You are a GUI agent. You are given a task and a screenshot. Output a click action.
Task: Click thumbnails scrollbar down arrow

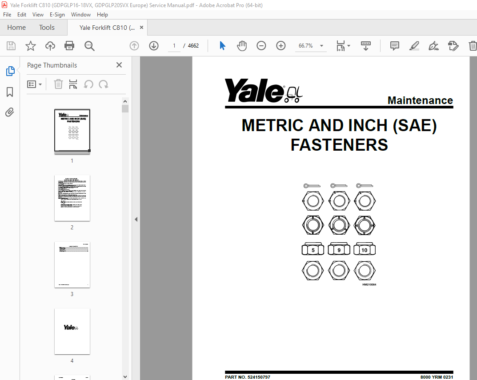pyautogui.click(x=125, y=376)
